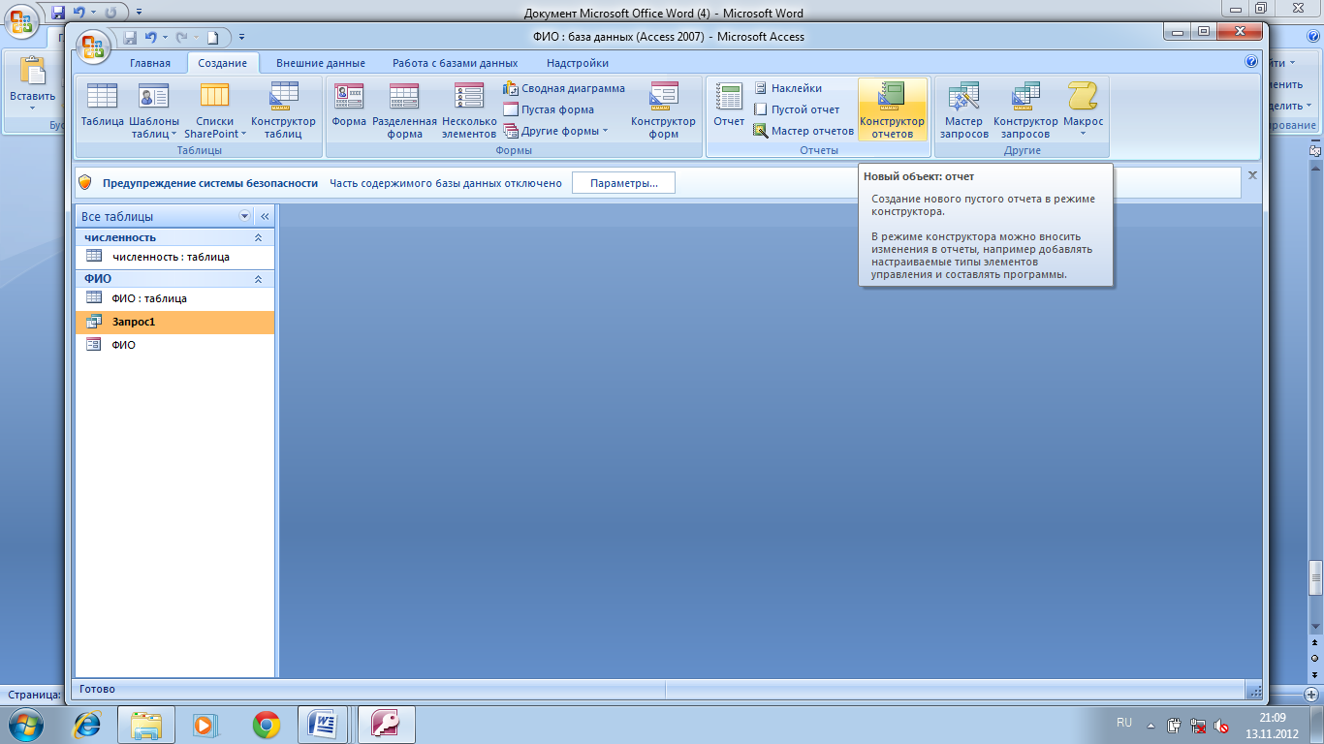This screenshot has width=1324, height=744.
Task: Select ФИО : таблица item
Action: [x=174, y=298]
